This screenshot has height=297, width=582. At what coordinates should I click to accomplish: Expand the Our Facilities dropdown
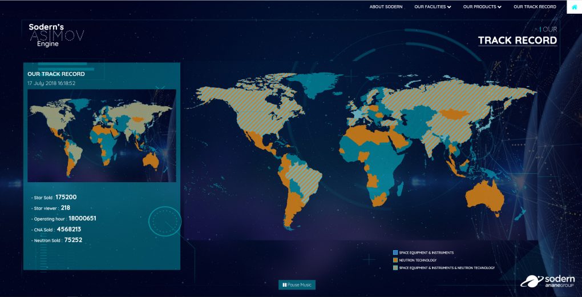[433, 7]
